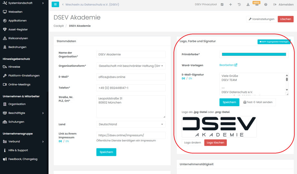Switch E-Mail-Signatur language to EN
Screen dimensions: 297x174
click(x=190, y=78)
